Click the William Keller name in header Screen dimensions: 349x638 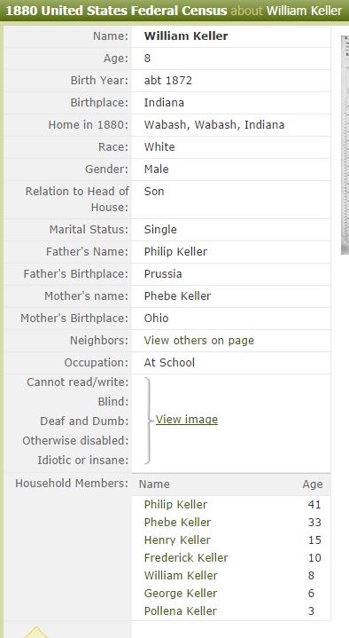click(305, 11)
